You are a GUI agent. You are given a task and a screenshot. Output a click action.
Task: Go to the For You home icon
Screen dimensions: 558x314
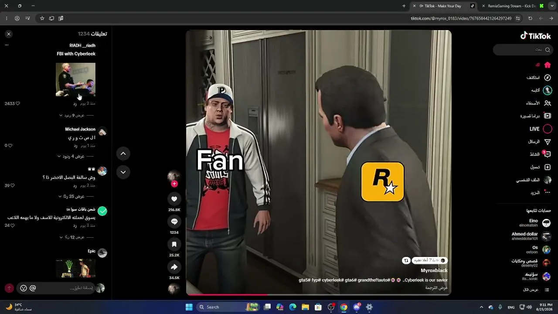click(x=548, y=65)
